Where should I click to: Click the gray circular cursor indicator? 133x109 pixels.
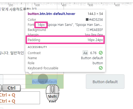[43, 79]
